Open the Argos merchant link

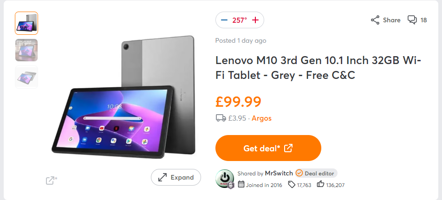click(x=262, y=118)
